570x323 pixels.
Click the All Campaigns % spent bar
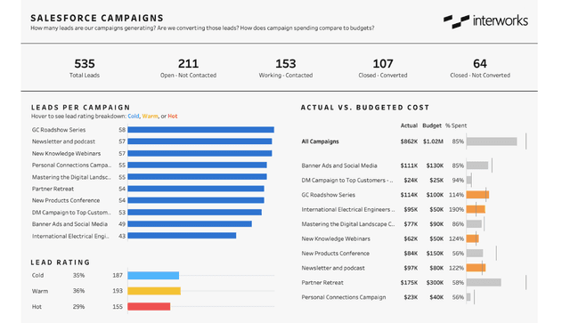tap(492, 141)
